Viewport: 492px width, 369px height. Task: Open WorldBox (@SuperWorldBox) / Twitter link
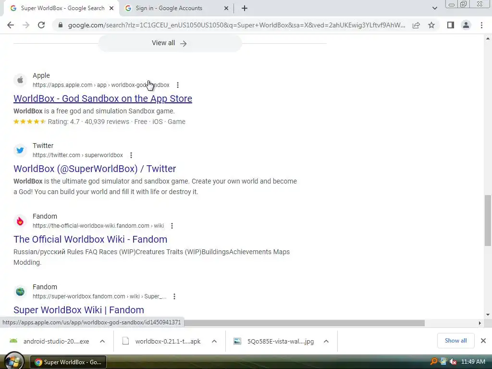coord(95,169)
